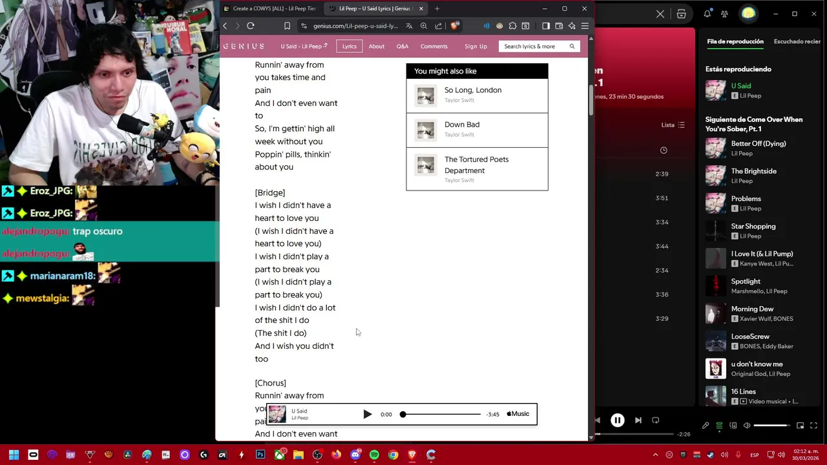
Task: Open the site settings icon in the address bar
Action: 304,26
